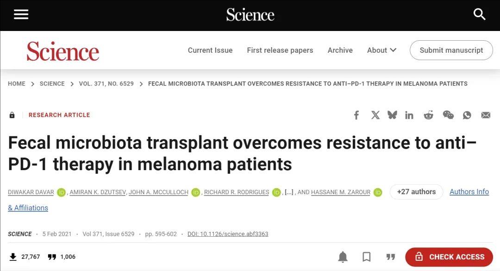
Task: Bookmark this article
Action: 367,257
